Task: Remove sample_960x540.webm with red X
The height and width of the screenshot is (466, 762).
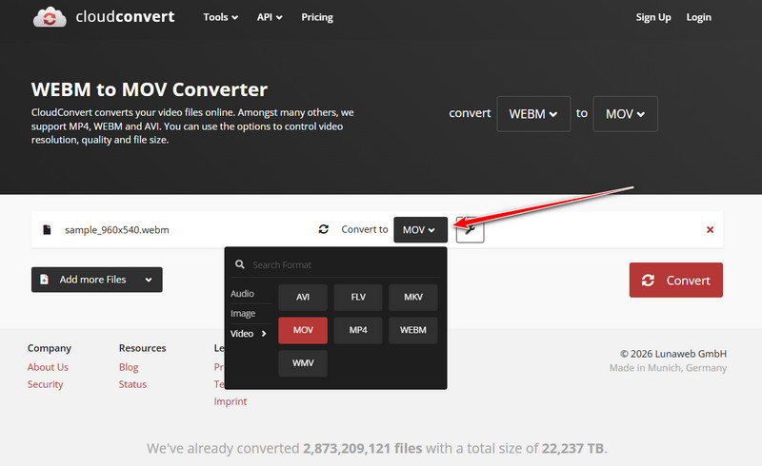Action: (x=710, y=229)
